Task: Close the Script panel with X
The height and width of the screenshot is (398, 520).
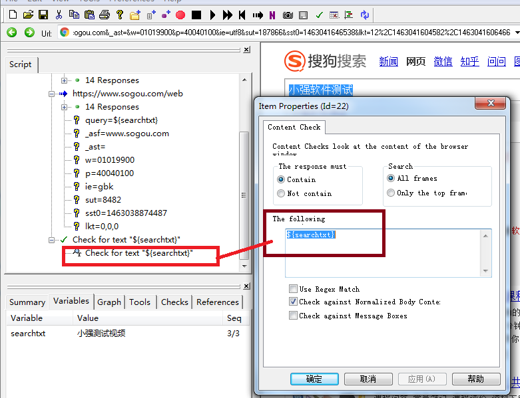Action: tap(246, 49)
